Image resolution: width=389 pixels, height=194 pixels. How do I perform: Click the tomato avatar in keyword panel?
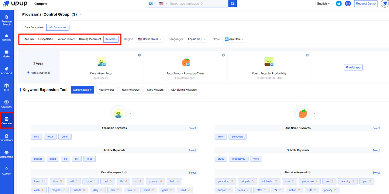[302, 113]
